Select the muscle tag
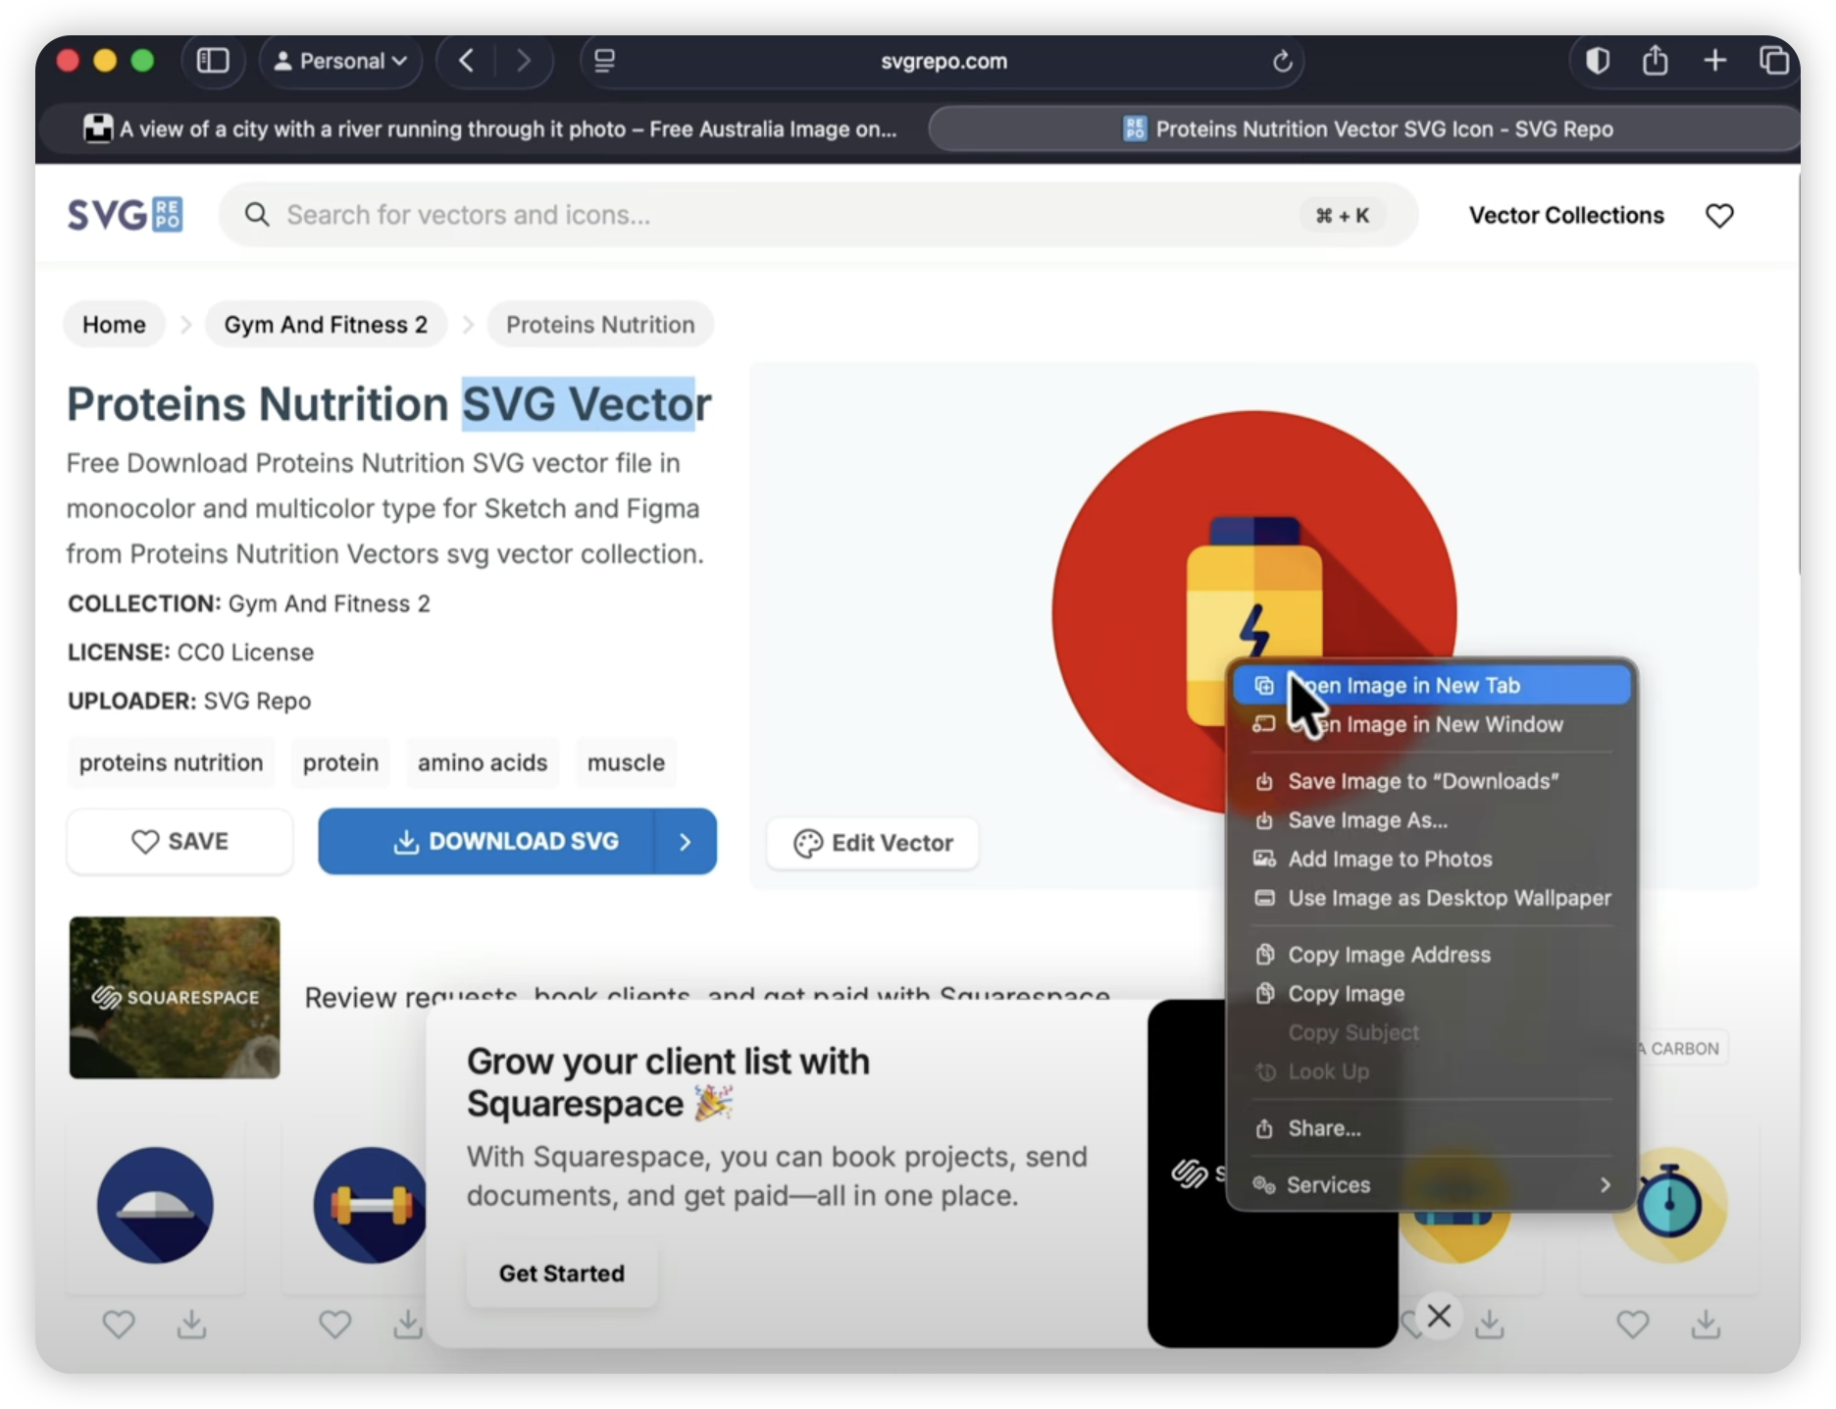The width and height of the screenshot is (1836, 1409). (626, 762)
